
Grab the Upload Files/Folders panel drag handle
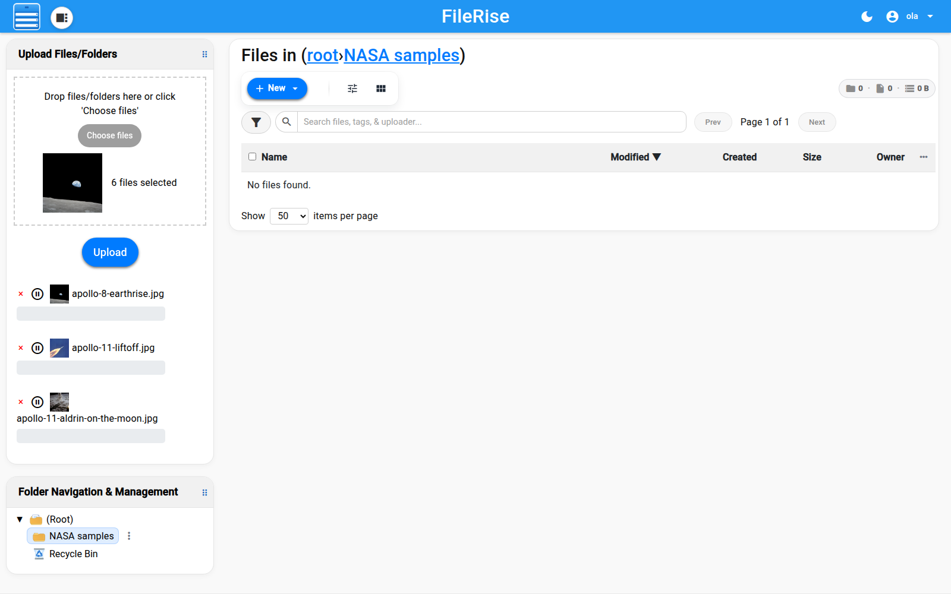204,54
